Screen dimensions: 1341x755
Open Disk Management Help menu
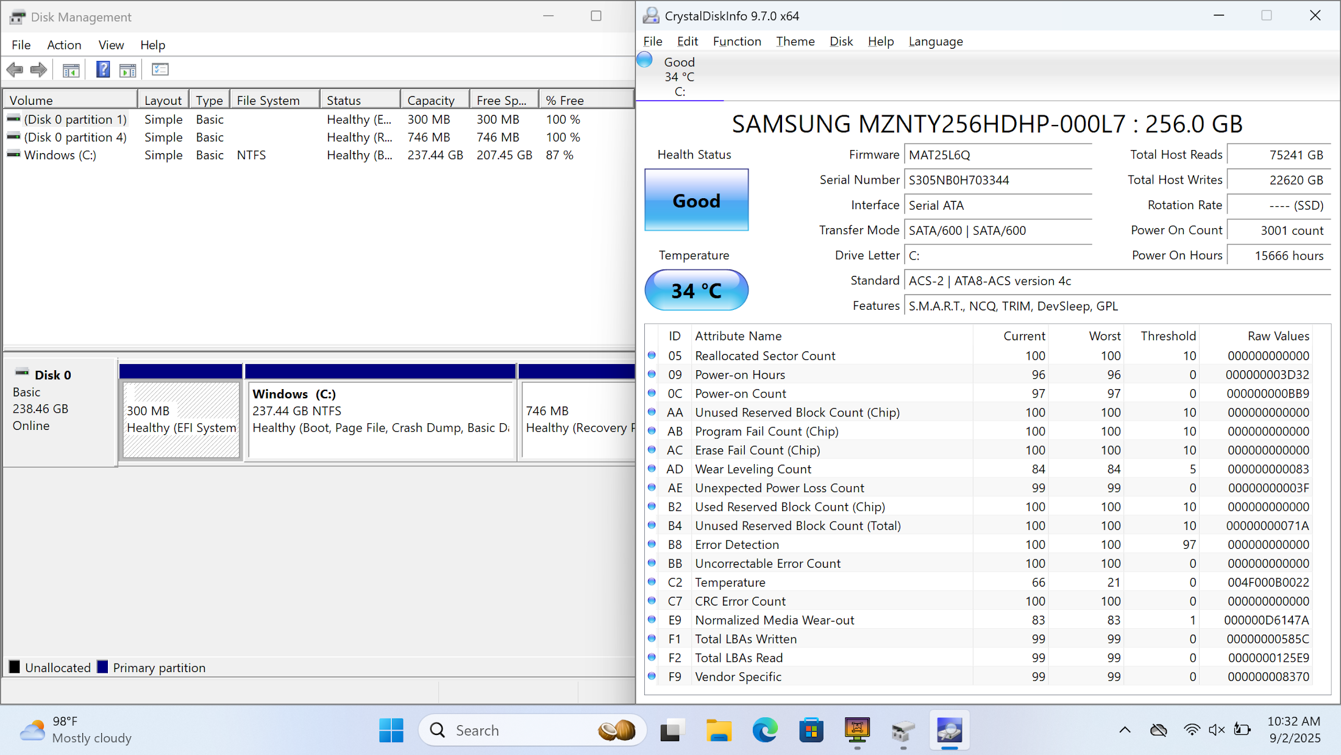click(152, 45)
